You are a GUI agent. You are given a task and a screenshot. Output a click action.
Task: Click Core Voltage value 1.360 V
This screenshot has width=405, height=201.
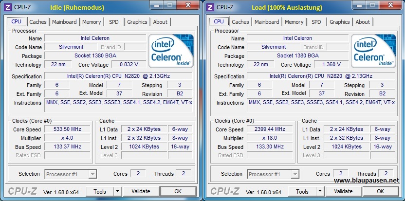(331, 64)
